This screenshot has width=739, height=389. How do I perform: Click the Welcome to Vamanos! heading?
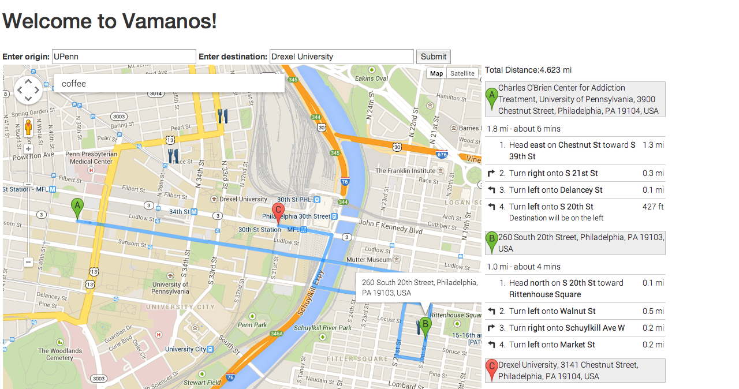click(110, 21)
